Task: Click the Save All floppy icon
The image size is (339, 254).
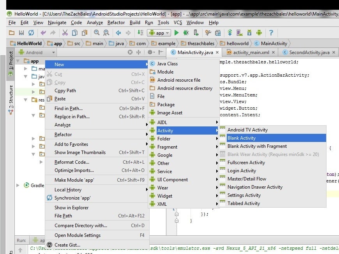Action: click(21, 33)
